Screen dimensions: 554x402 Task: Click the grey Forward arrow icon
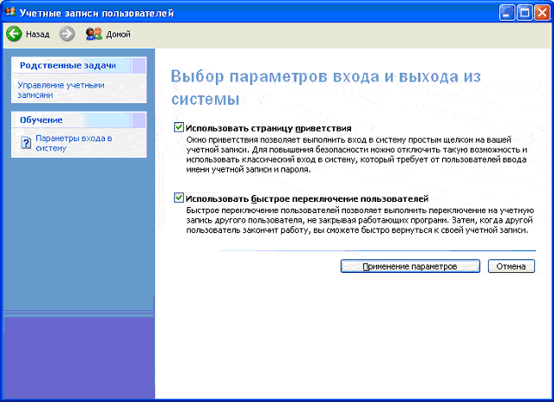tap(68, 34)
